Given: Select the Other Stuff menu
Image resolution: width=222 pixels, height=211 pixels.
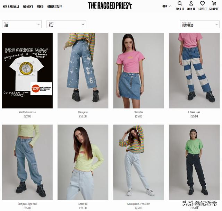Looking at the screenshot, I should [x=54, y=7].
